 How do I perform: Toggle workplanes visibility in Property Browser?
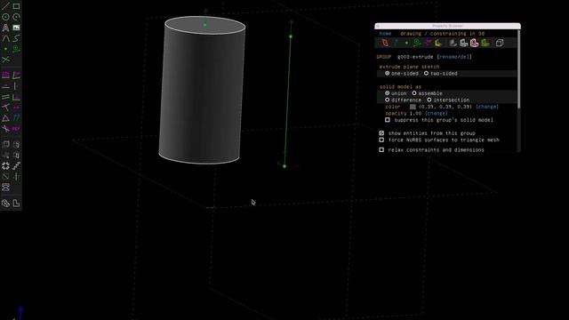coord(385,44)
